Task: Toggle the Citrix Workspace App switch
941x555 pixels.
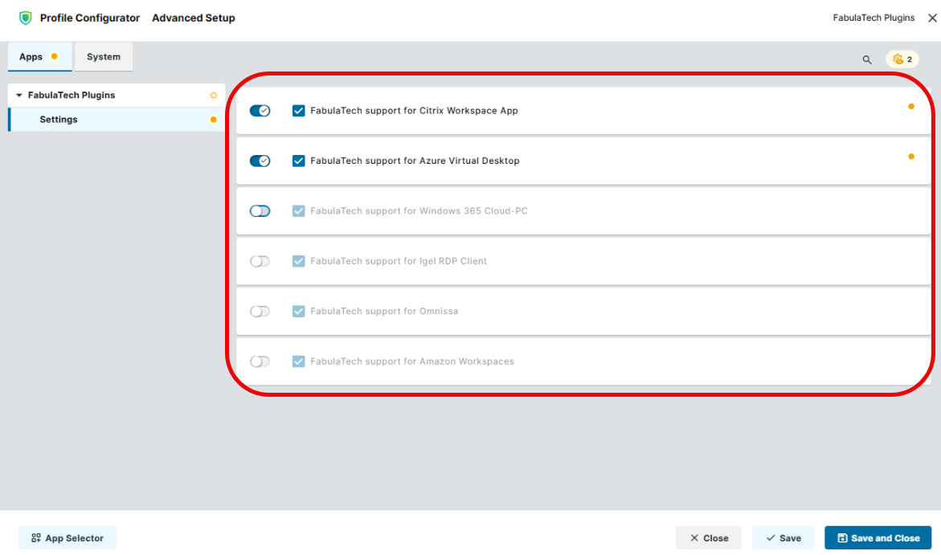Action: pyautogui.click(x=260, y=111)
